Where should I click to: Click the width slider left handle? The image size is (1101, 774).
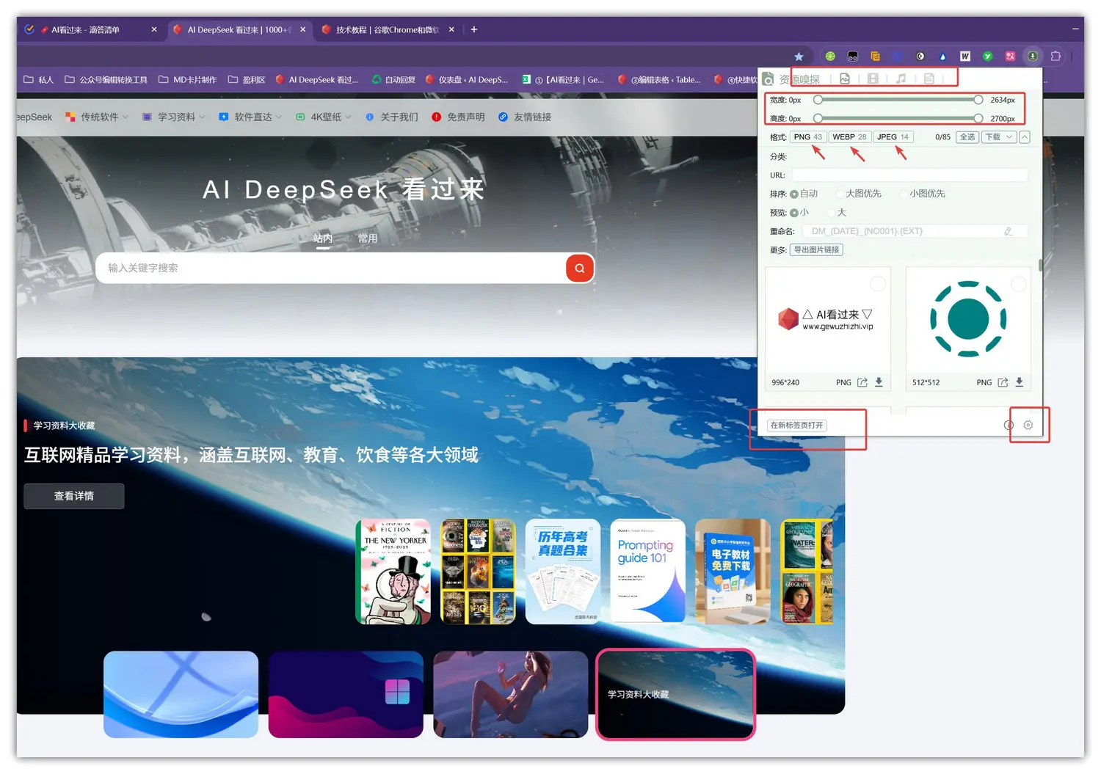tap(818, 100)
